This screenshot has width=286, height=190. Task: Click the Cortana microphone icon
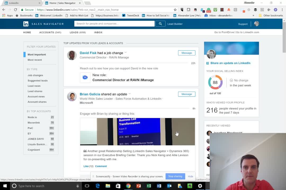point(78,186)
